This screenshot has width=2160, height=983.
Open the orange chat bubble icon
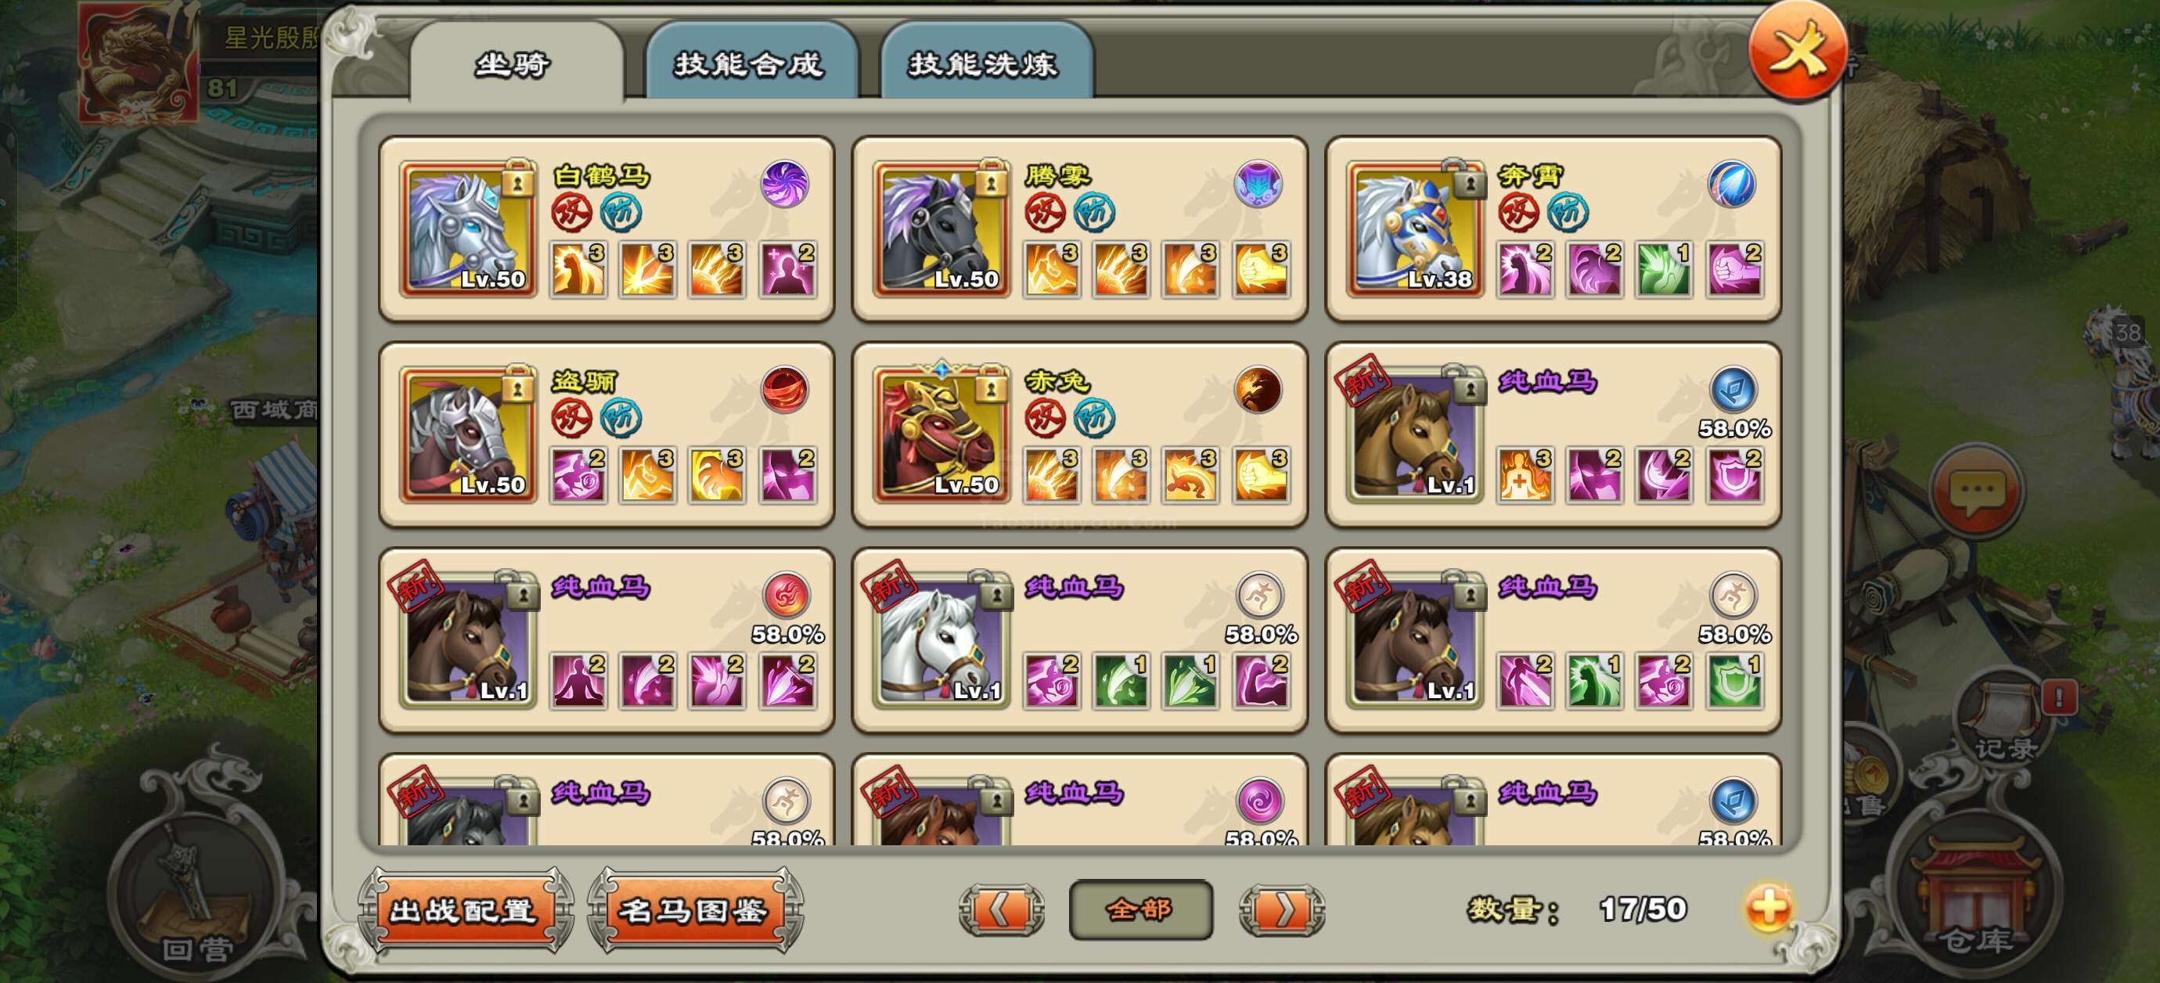[x=1977, y=492]
